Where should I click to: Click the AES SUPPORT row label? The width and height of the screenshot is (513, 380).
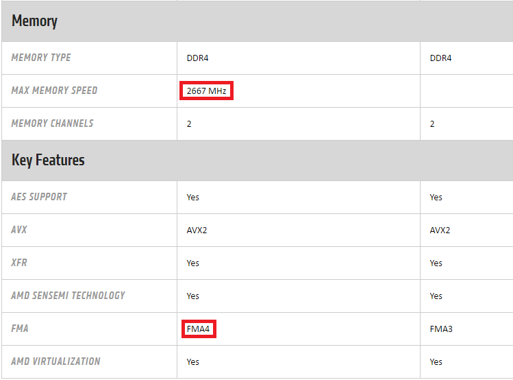click(39, 197)
